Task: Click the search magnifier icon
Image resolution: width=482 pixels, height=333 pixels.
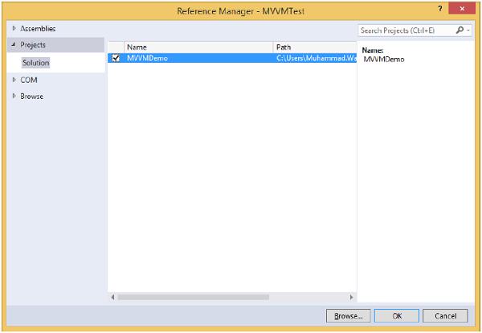Action: pyautogui.click(x=460, y=31)
